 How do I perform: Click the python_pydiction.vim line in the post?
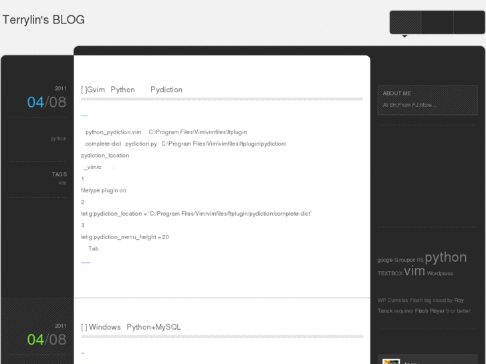point(166,132)
